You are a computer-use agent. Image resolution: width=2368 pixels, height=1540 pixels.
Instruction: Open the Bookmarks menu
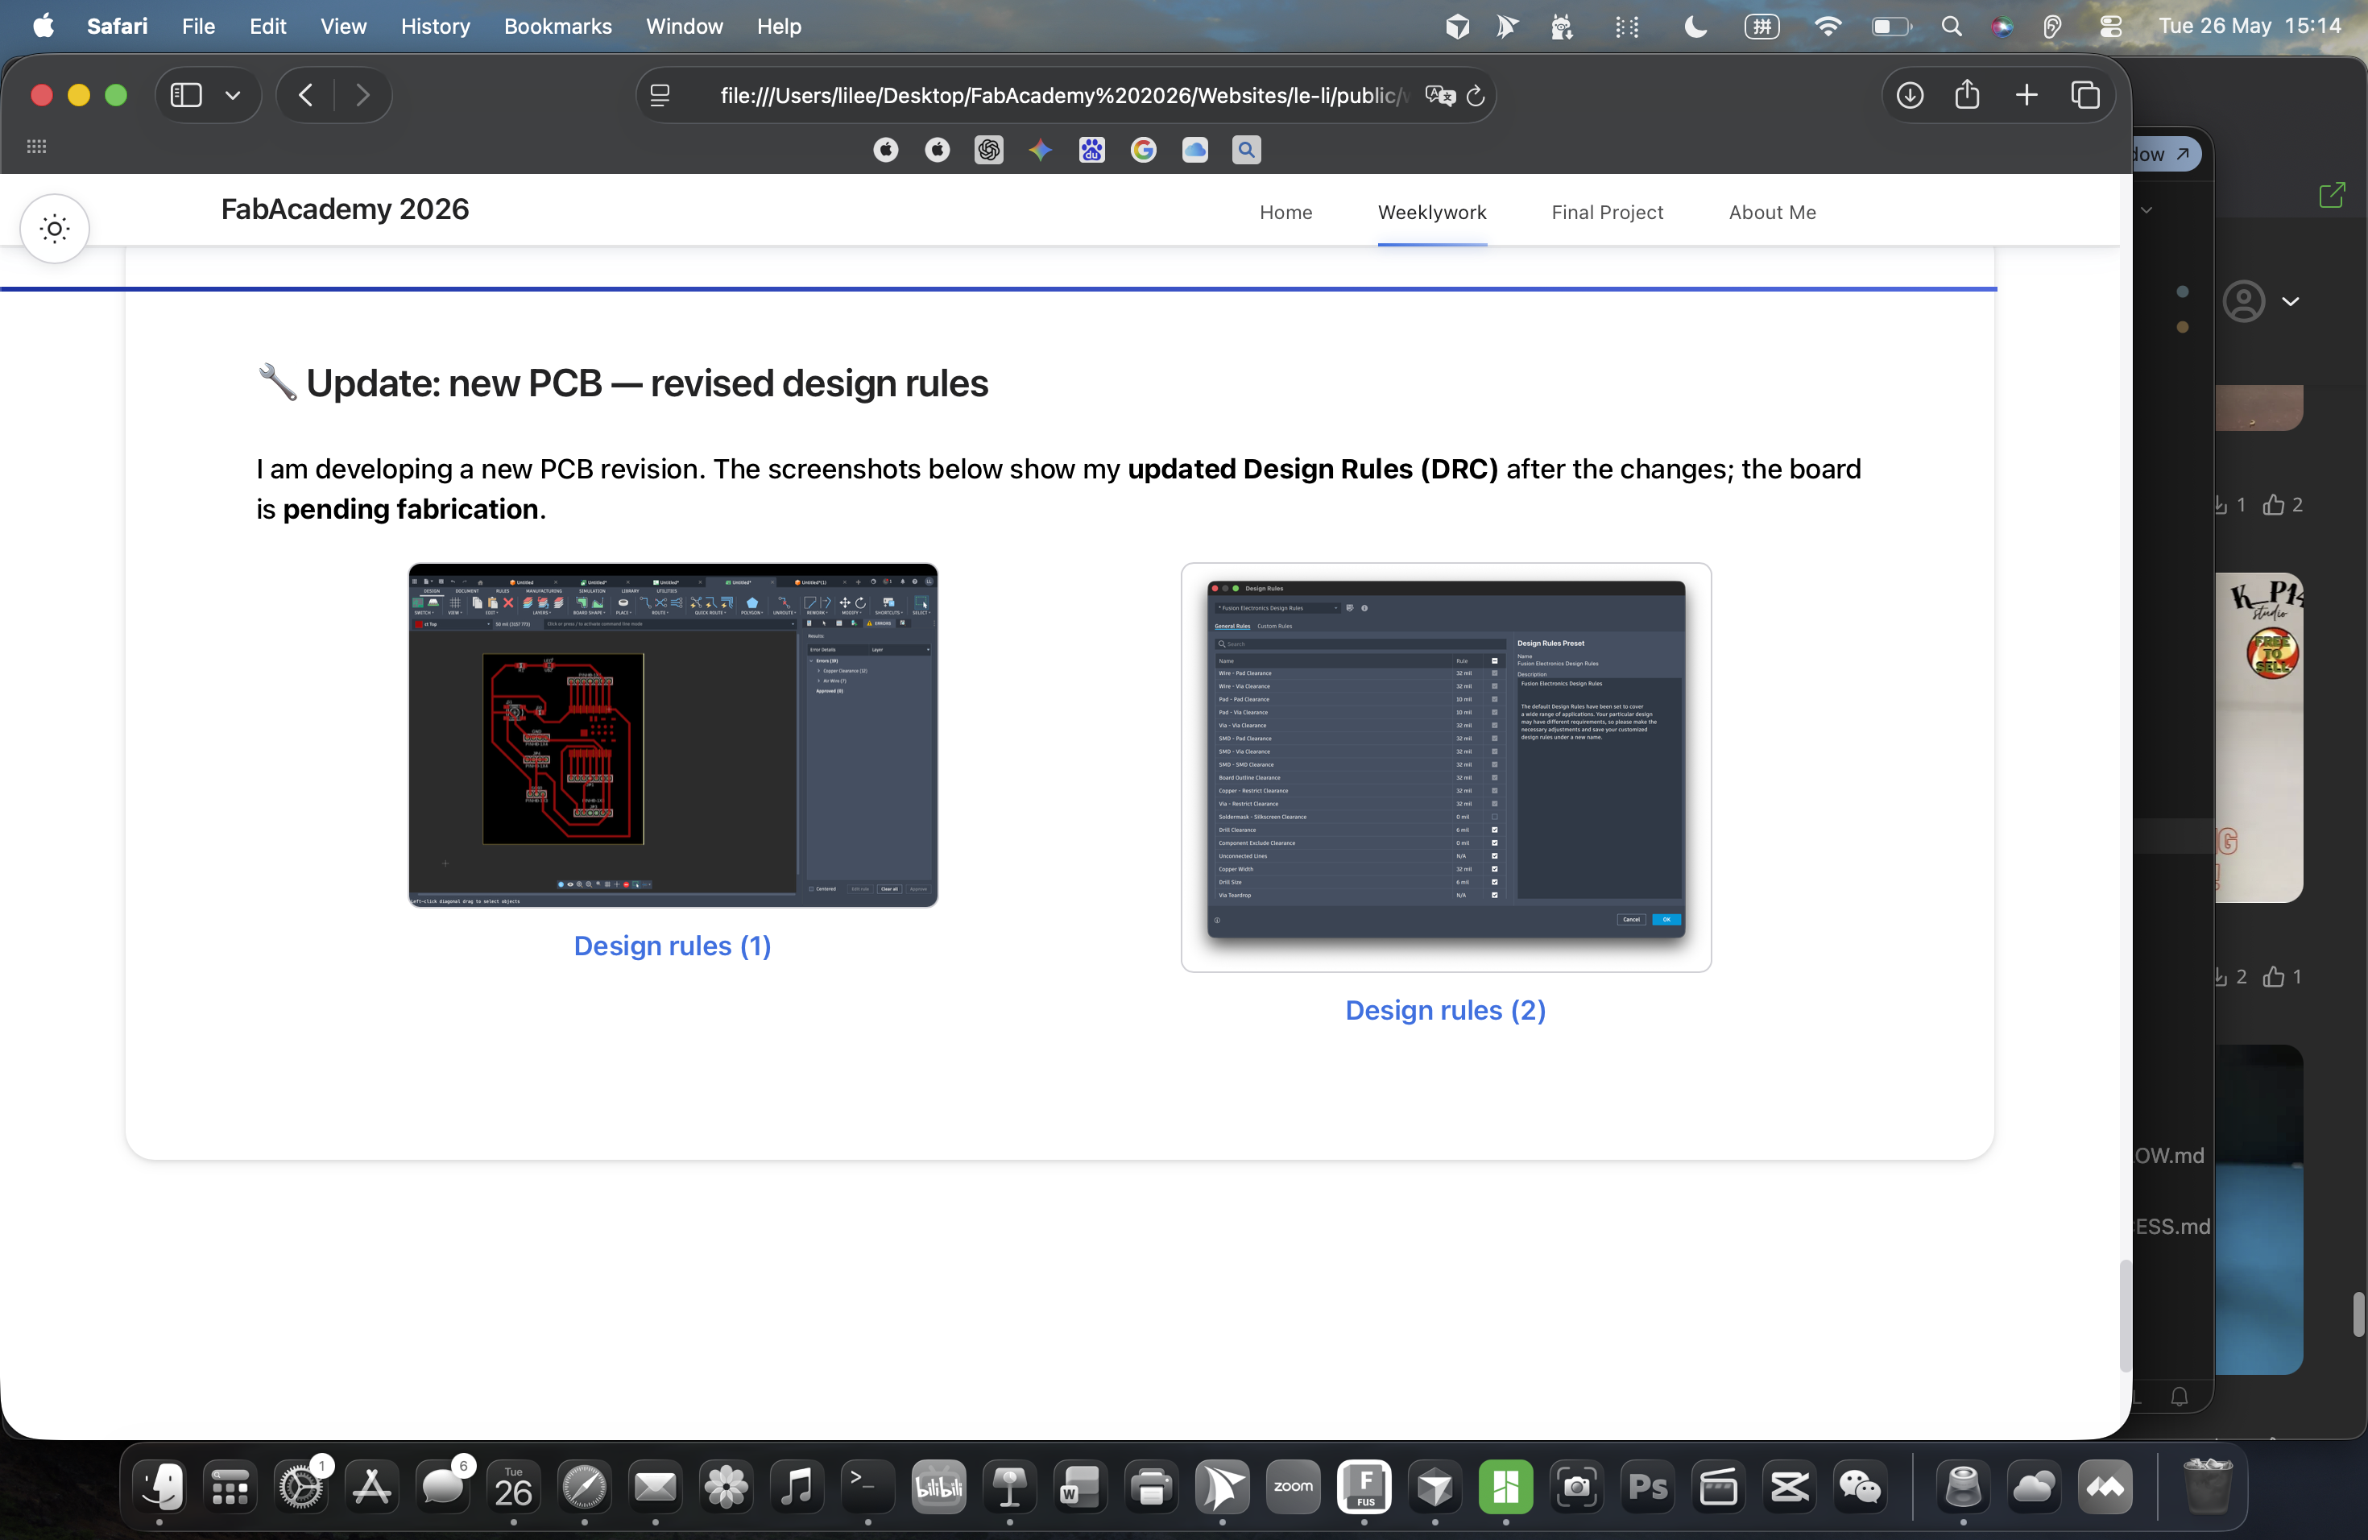click(557, 26)
